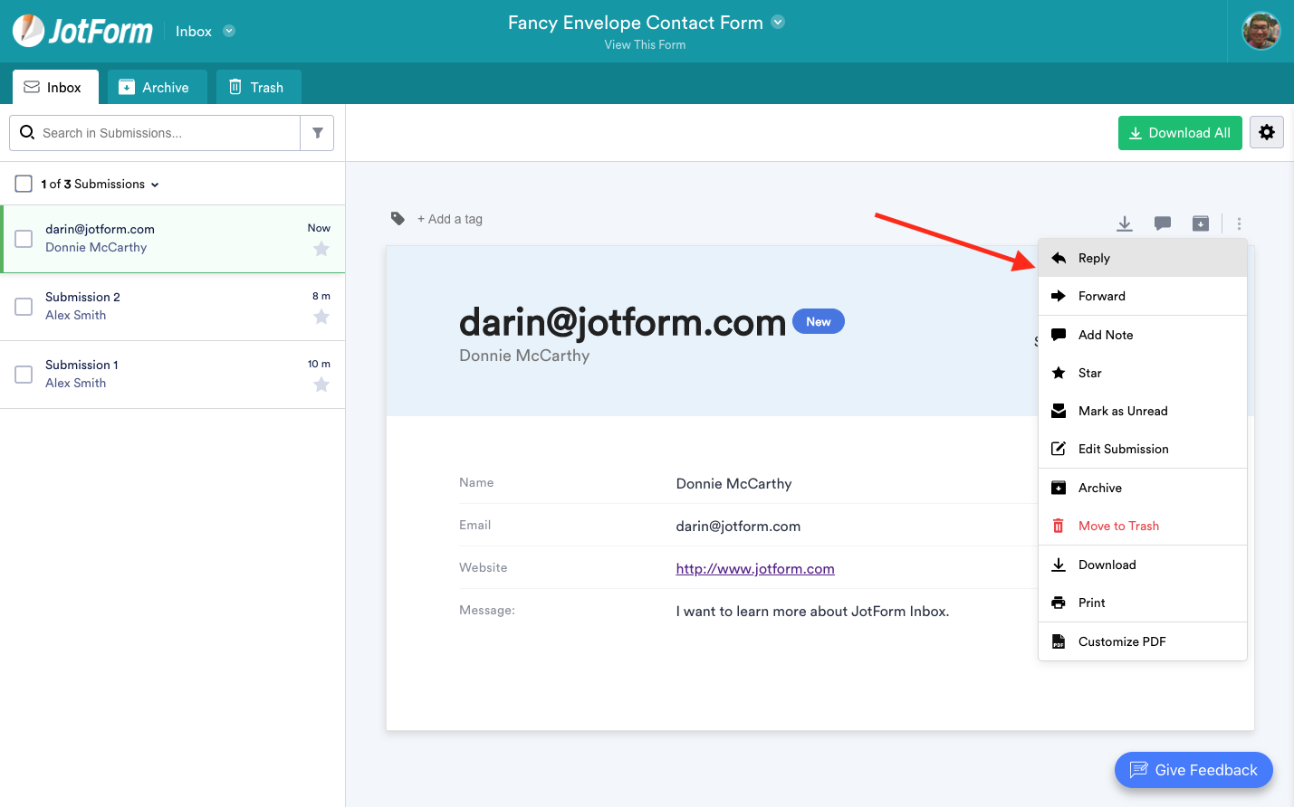This screenshot has height=807, width=1294.
Task: Switch to the Trash tab
Action: pyautogui.click(x=258, y=87)
